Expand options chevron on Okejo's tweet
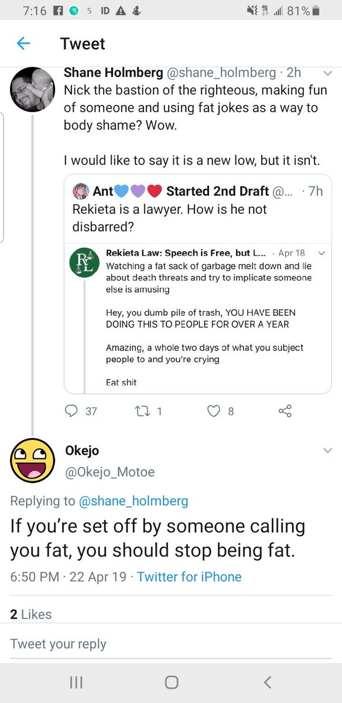The width and height of the screenshot is (342, 703). tap(327, 451)
